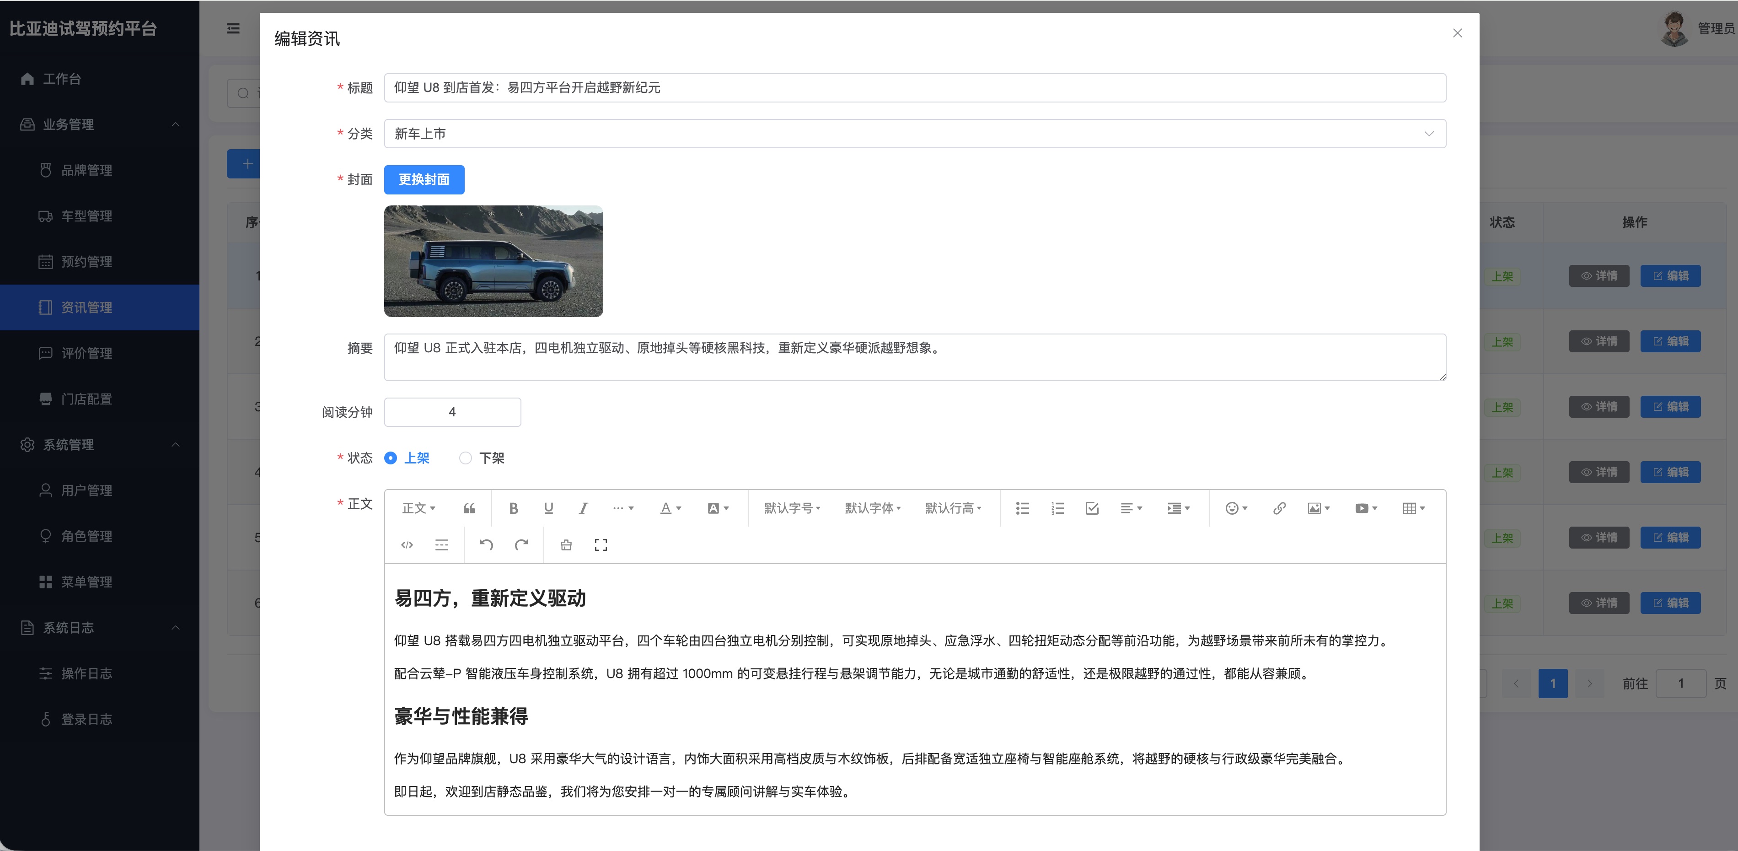
Task: Open 操作日志 in the sidebar
Action: click(100, 673)
